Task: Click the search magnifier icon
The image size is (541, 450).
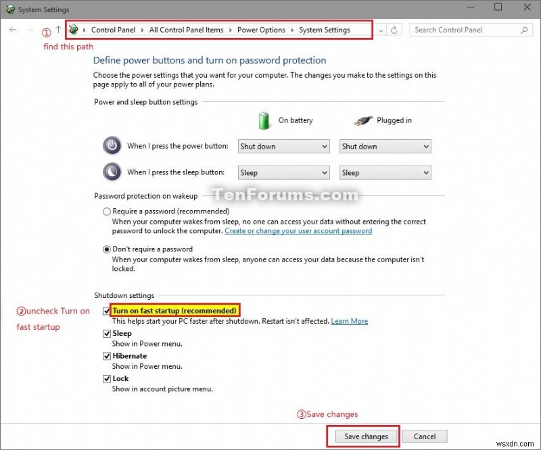Action: [524, 30]
